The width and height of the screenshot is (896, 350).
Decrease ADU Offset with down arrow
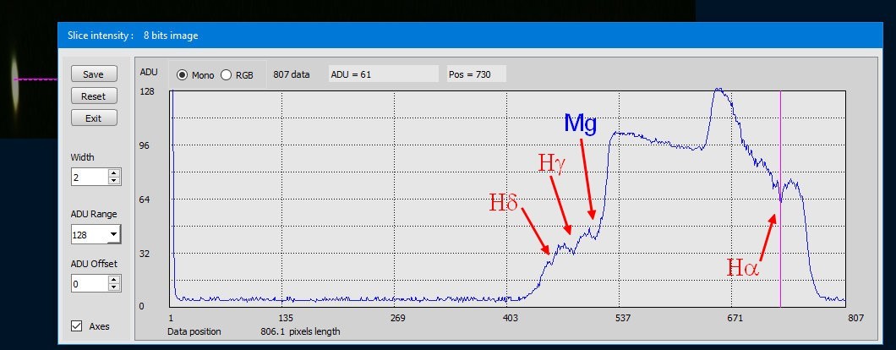click(x=114, y=287)
